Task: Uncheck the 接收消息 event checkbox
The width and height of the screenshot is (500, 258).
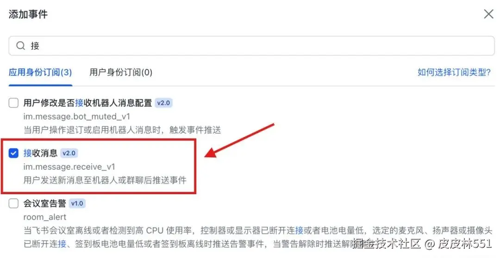Action: [13, 153]
